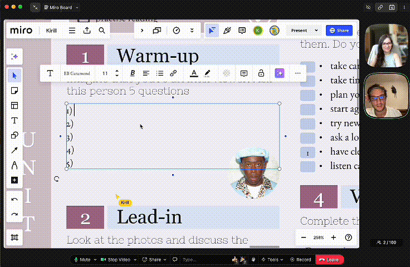Open the frames panel icon in top toolbar
The height and width of the screenshot is (267, 410).
(157, 31)
